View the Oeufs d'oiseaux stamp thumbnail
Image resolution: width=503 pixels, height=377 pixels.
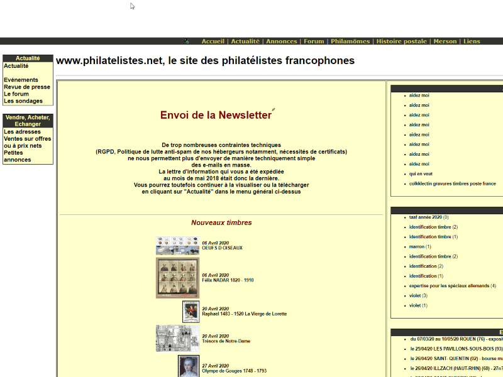click(178, 246)
